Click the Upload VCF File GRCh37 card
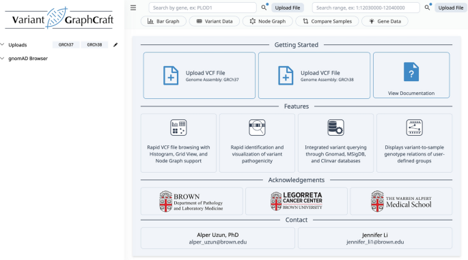468x260 pixels. click(199, 76)
